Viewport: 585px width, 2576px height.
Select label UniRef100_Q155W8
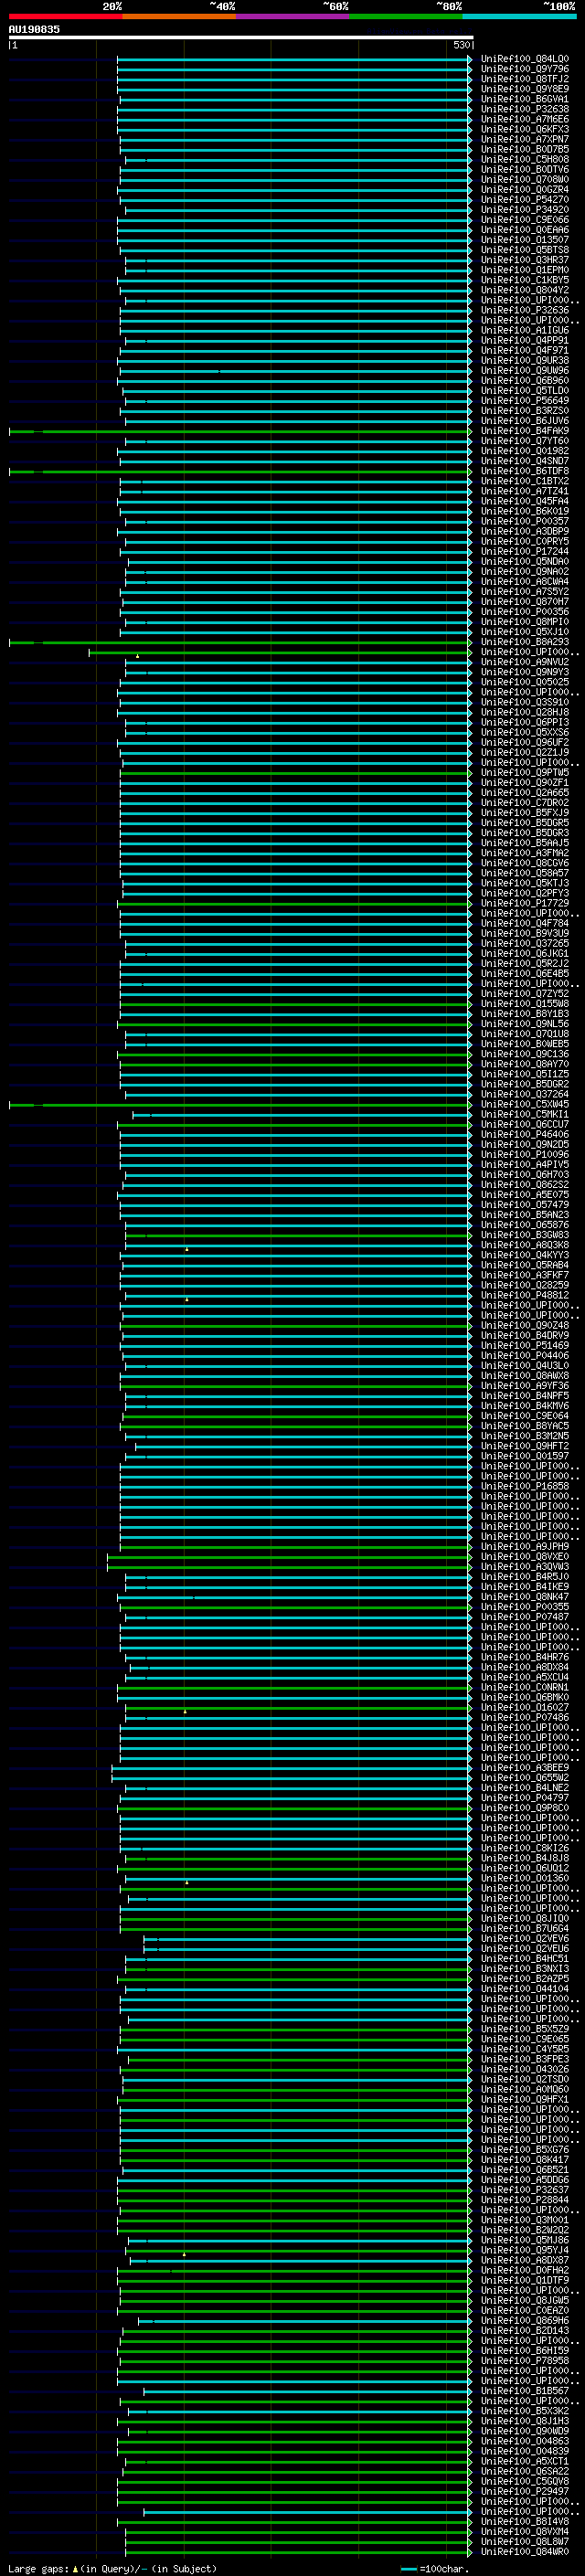pos(525,1003)
